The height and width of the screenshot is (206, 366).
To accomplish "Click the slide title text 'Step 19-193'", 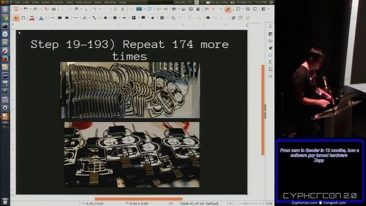I will (x=70, y=45).
